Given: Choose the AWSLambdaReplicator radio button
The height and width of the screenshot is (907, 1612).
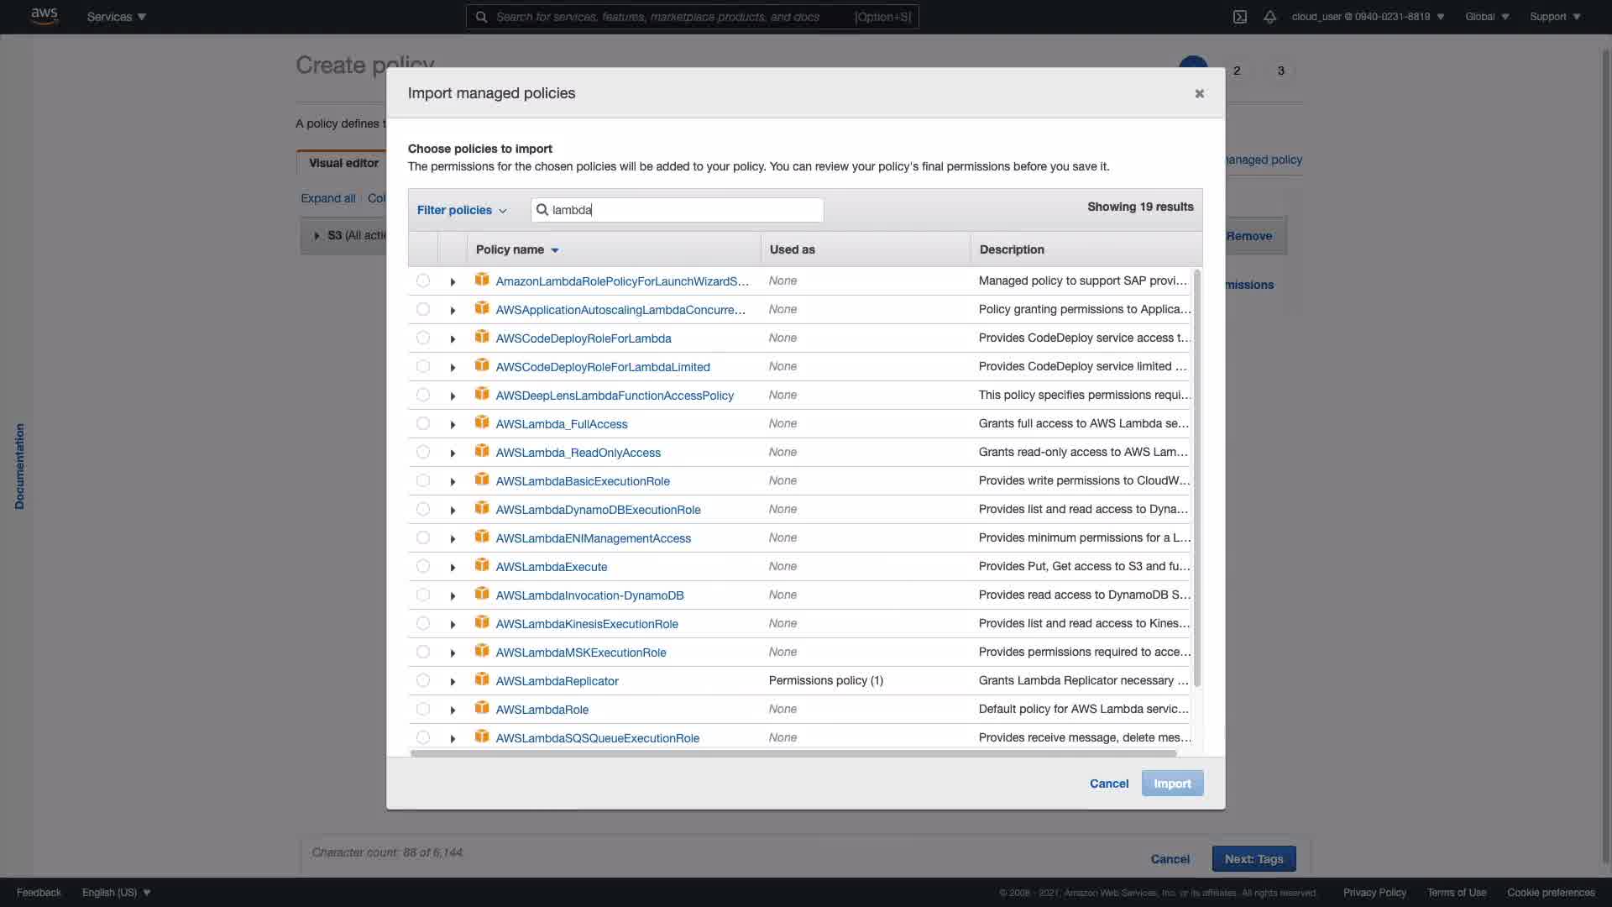Looking at the screenshot, I should tap(423, 680).
